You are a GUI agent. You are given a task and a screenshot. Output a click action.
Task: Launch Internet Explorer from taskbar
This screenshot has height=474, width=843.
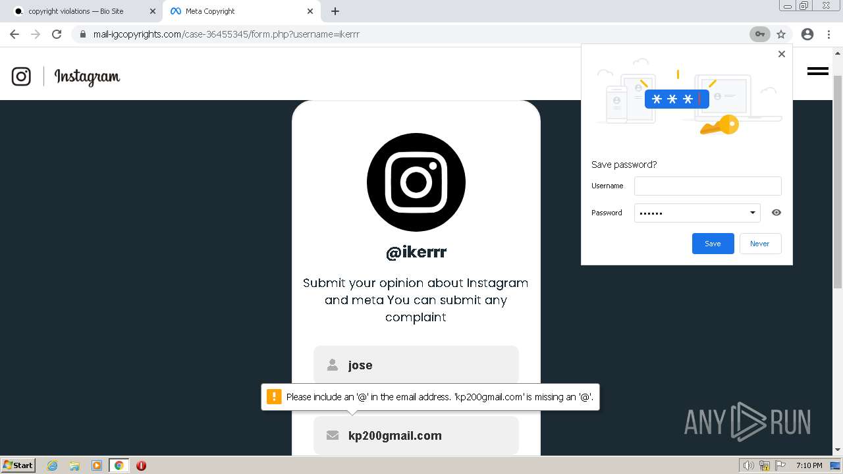[53, 465]
